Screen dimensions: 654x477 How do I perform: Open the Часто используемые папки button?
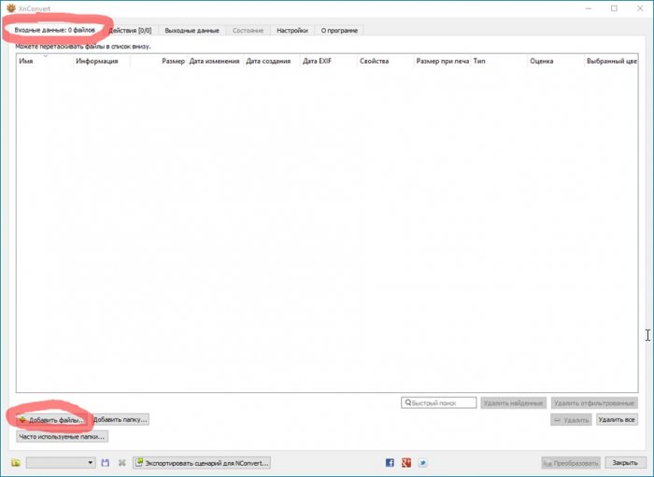click(x=62, y=436)
